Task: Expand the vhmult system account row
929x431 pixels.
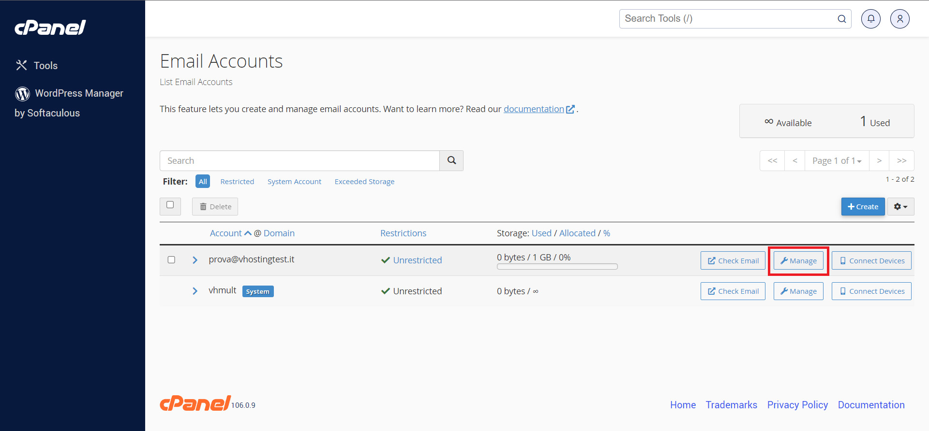Action: click(x=195, y=291)
